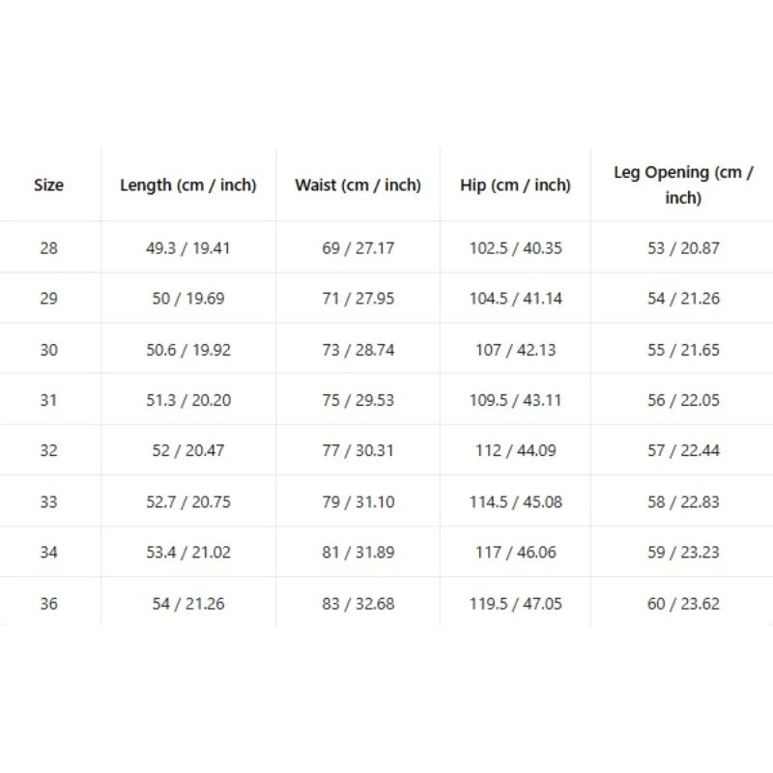Select the 54 / 21.26 leg opening cell
The width and height of the screenshot is (773, 773).
683,299
